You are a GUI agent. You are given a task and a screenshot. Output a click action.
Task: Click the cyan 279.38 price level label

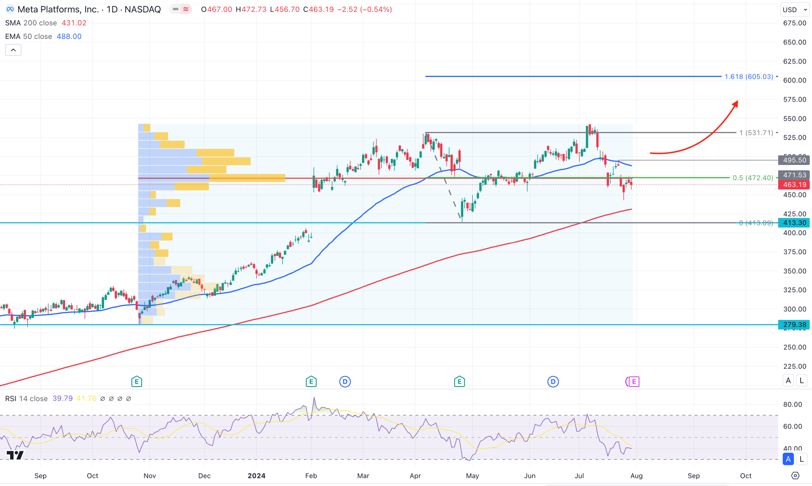tap(794, 325)
